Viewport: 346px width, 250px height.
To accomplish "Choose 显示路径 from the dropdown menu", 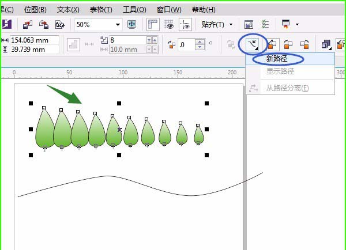I will point(290,71).
